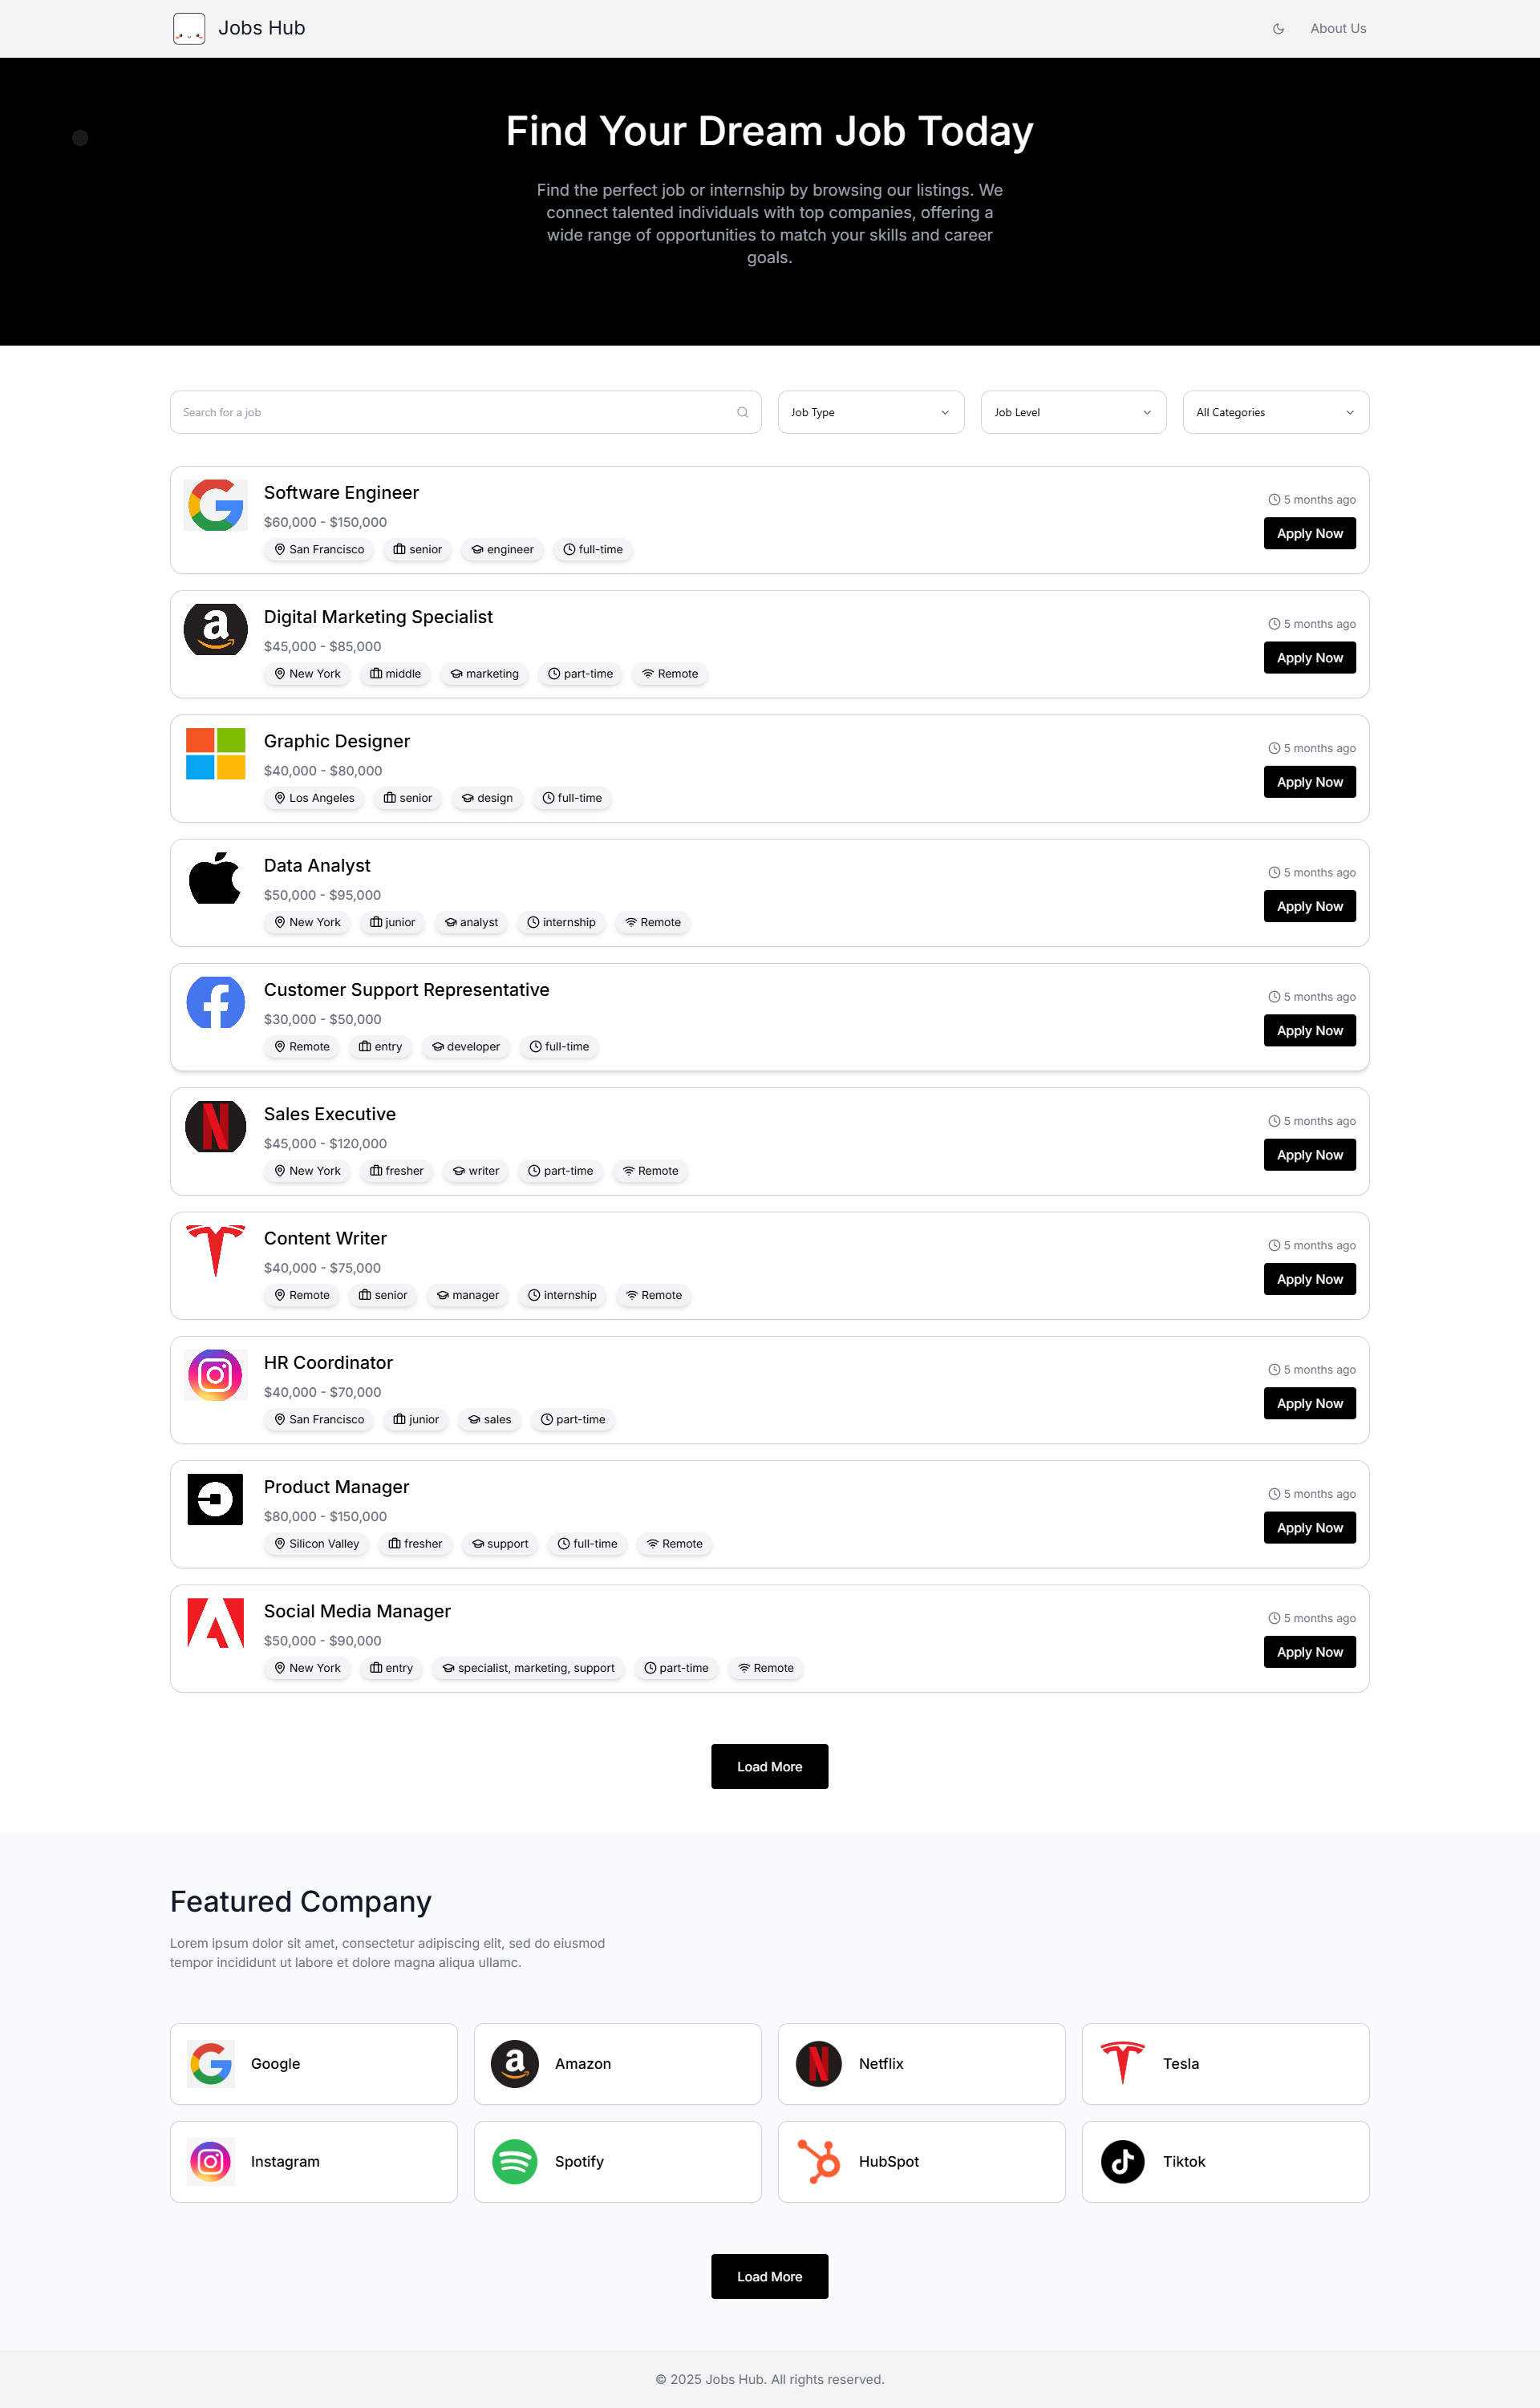
Task: Open the Job Type dropdown
Action: (x=871, y=412)
